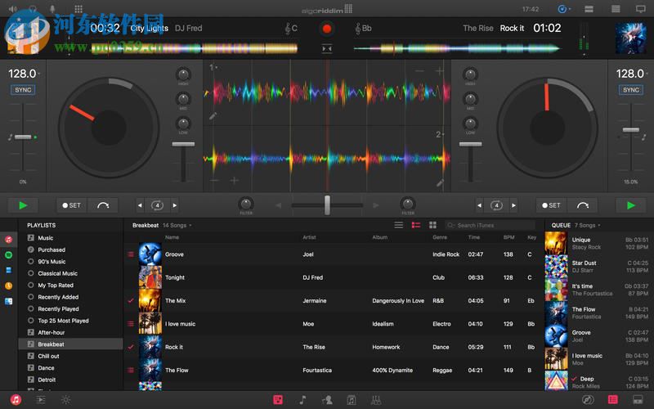Sort by Artist column header
The height and width of the screenshot is (409, 654).
pos(310,237)
